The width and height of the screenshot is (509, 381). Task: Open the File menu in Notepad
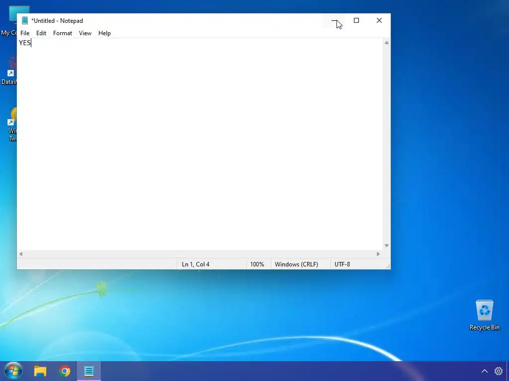(x=25, y=33)
